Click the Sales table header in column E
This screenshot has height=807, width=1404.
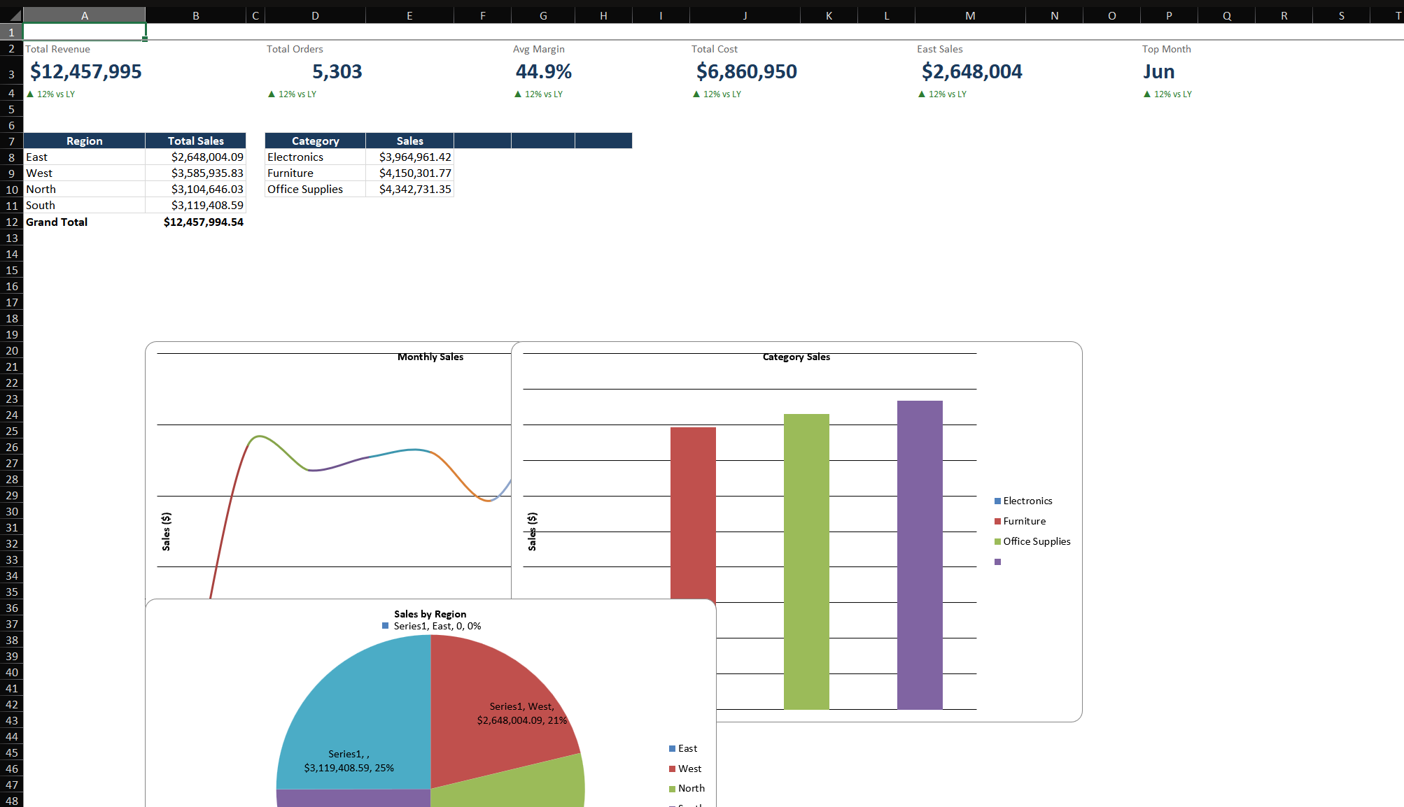410,141
